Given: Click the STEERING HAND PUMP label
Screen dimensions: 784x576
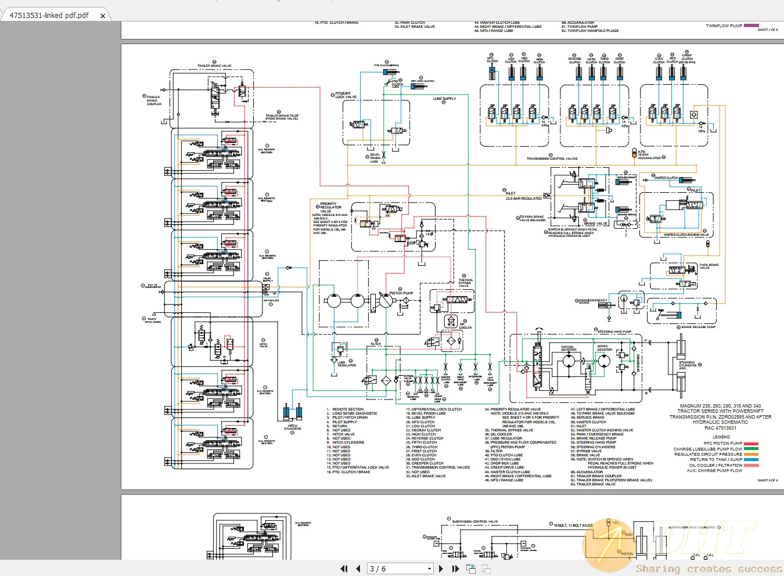Looking at the screenshot, I should click(x=614, y=332).
